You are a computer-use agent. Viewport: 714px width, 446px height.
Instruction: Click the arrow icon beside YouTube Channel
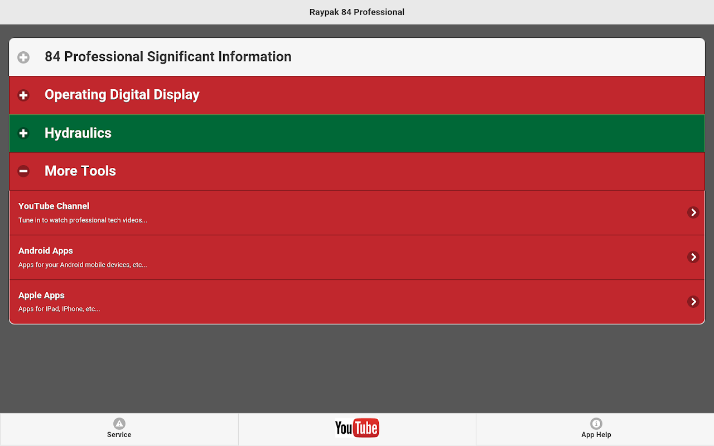[x=693, y=212]
